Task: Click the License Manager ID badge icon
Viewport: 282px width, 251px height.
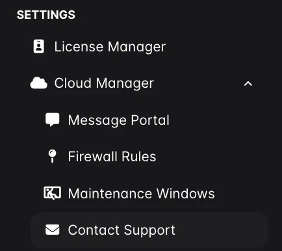Action: click(39, 46)
